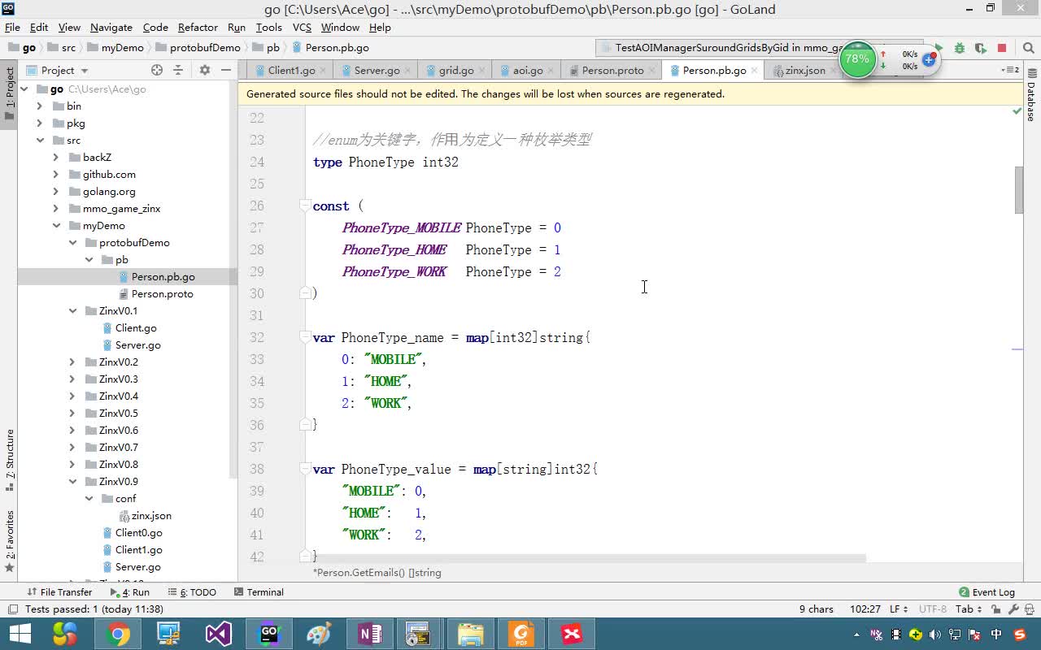The height and width of the screenshot is (650, 1041).
Task: Toggle the Database tool window
Action: click(x=1031, y=95)
